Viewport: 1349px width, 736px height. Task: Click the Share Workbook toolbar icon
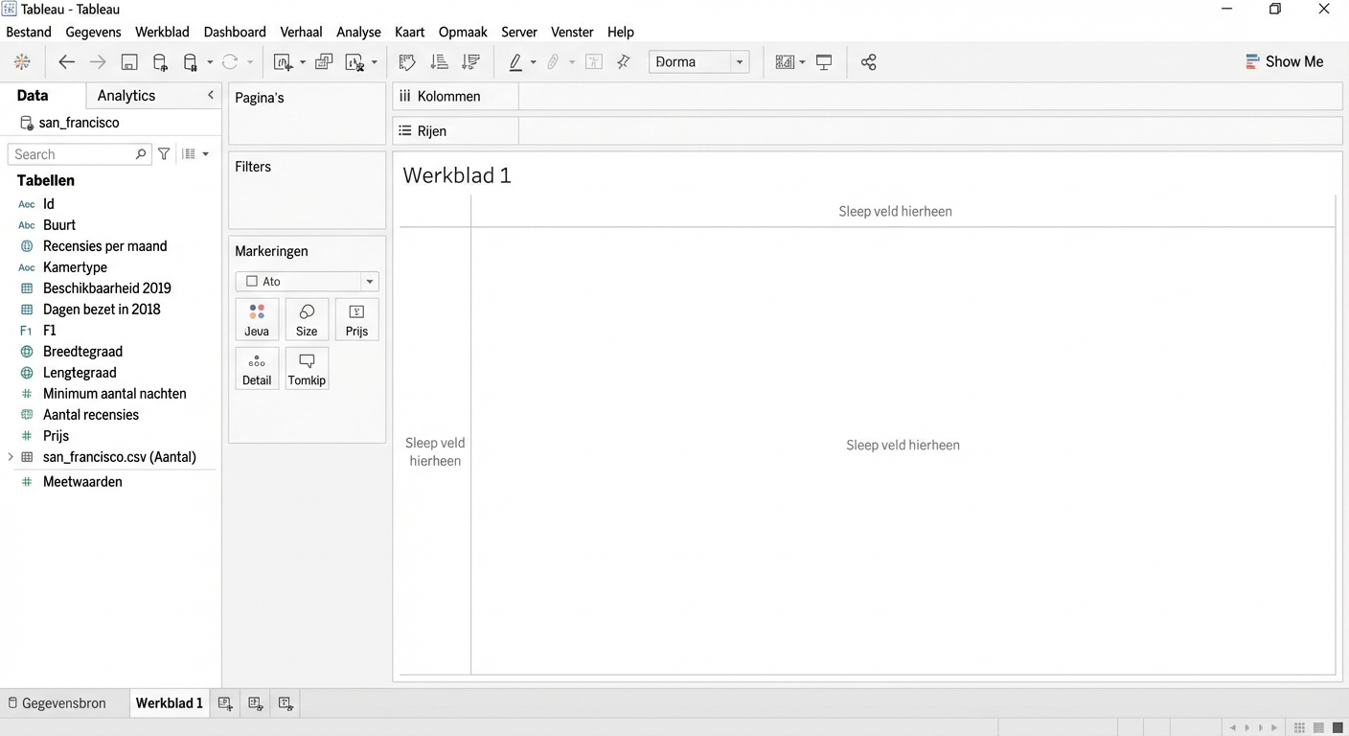[x=868, y=61]
